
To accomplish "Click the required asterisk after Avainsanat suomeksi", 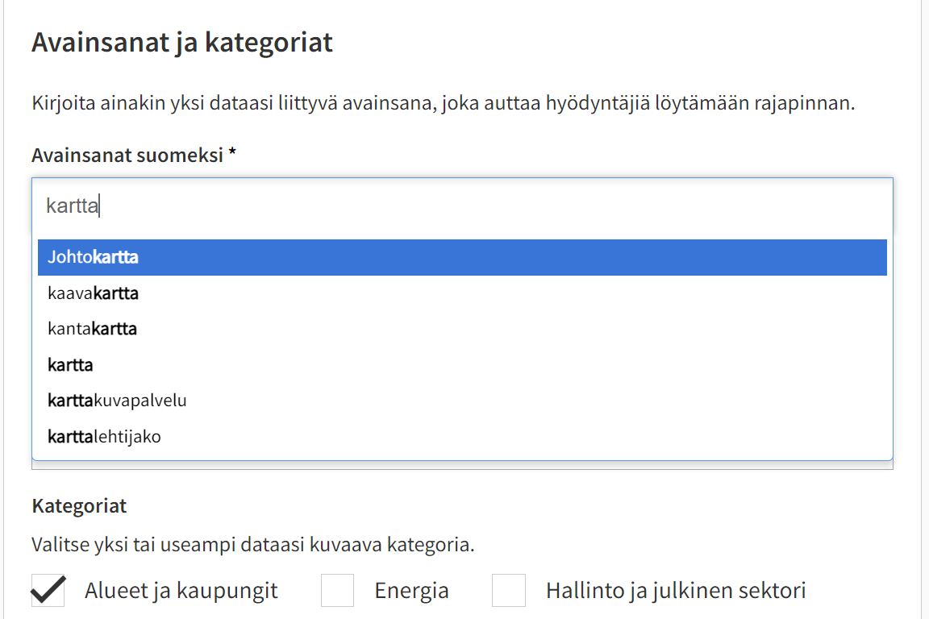I will (x=232, y=154).
